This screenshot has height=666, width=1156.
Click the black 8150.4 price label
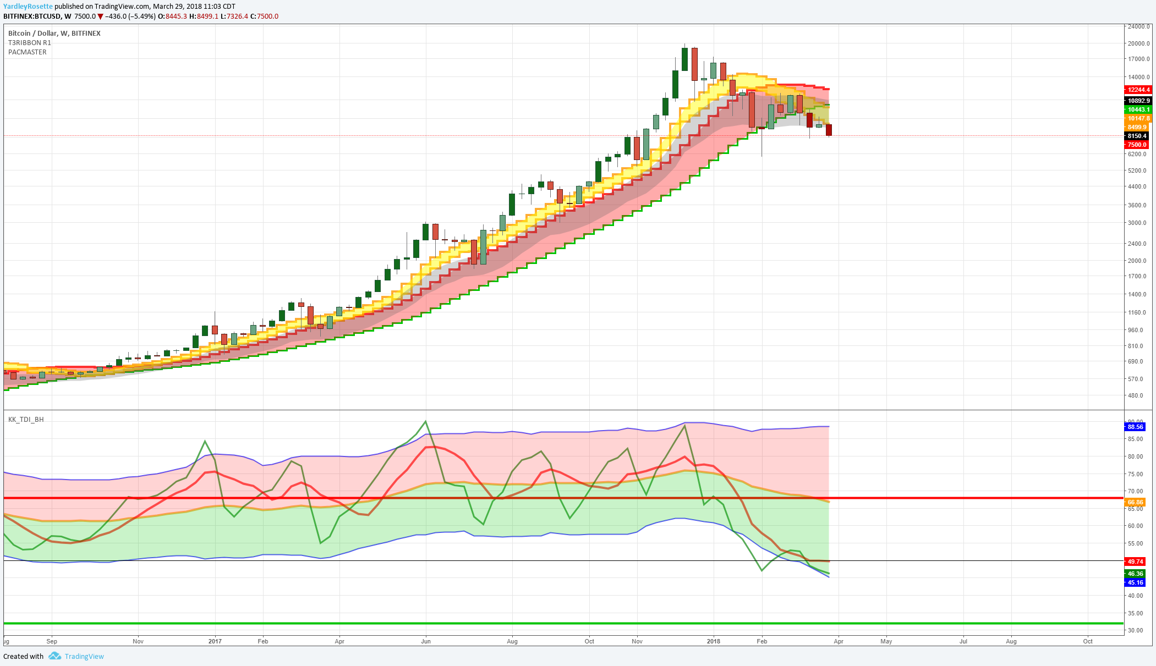1137,136
